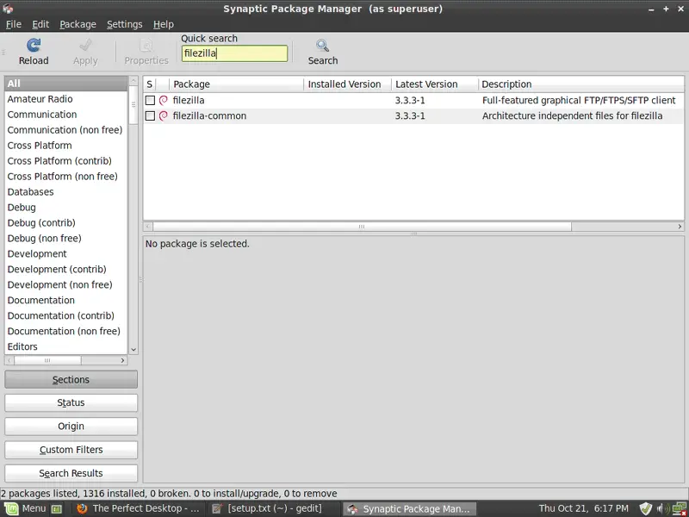Select the 'filezilla' package name
The width and height of the screenshot is (689, 517).
[x=189, y=100]
